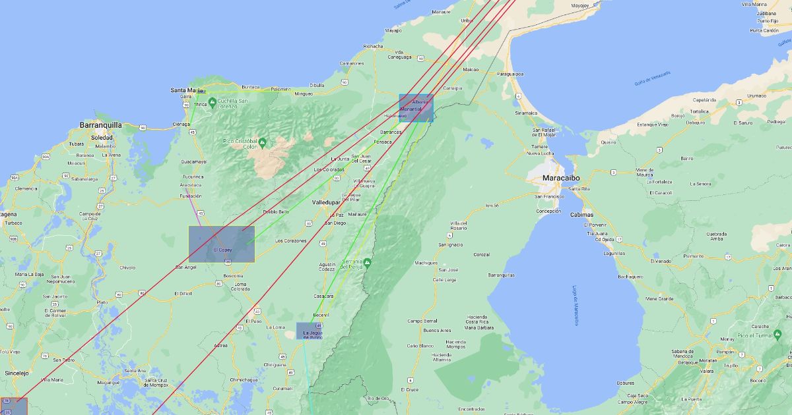Click the Mingueo town label

[304, 94]
